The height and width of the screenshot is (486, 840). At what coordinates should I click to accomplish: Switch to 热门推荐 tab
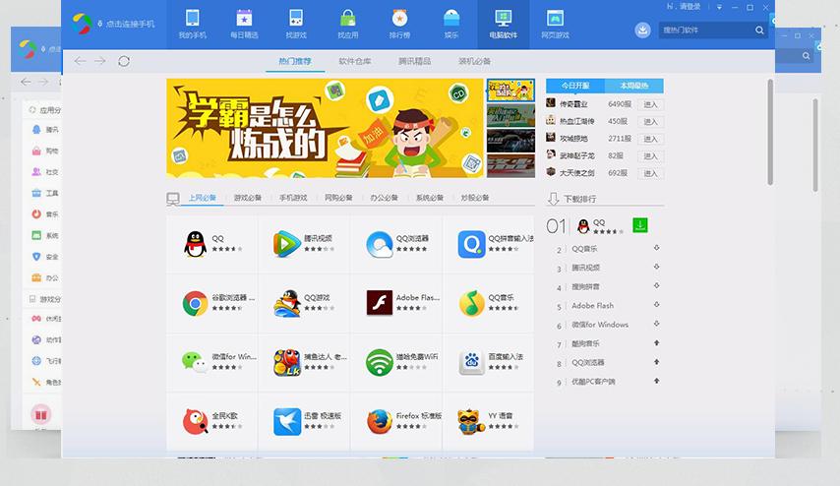click(295, 61)
